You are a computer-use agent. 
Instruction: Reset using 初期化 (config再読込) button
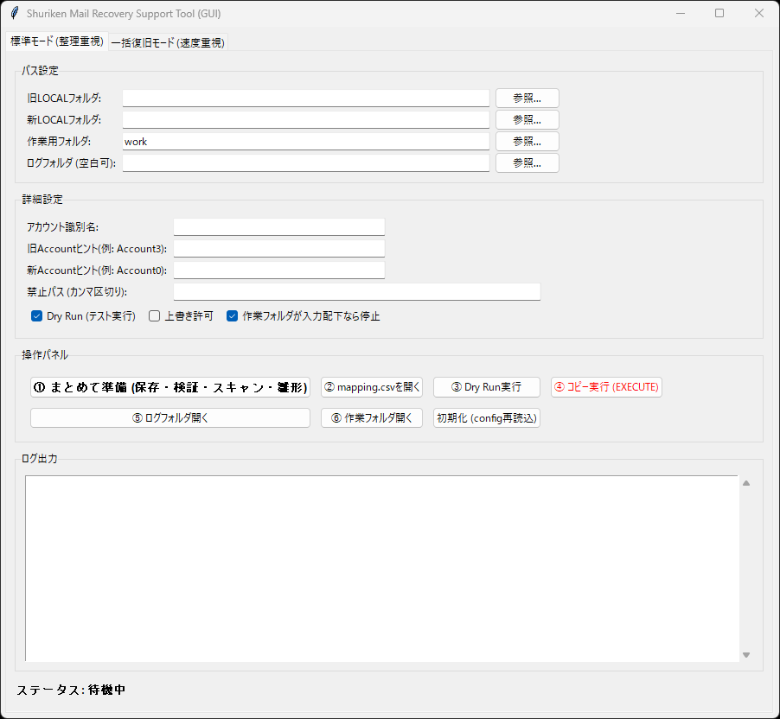click(x=486, y=418)
